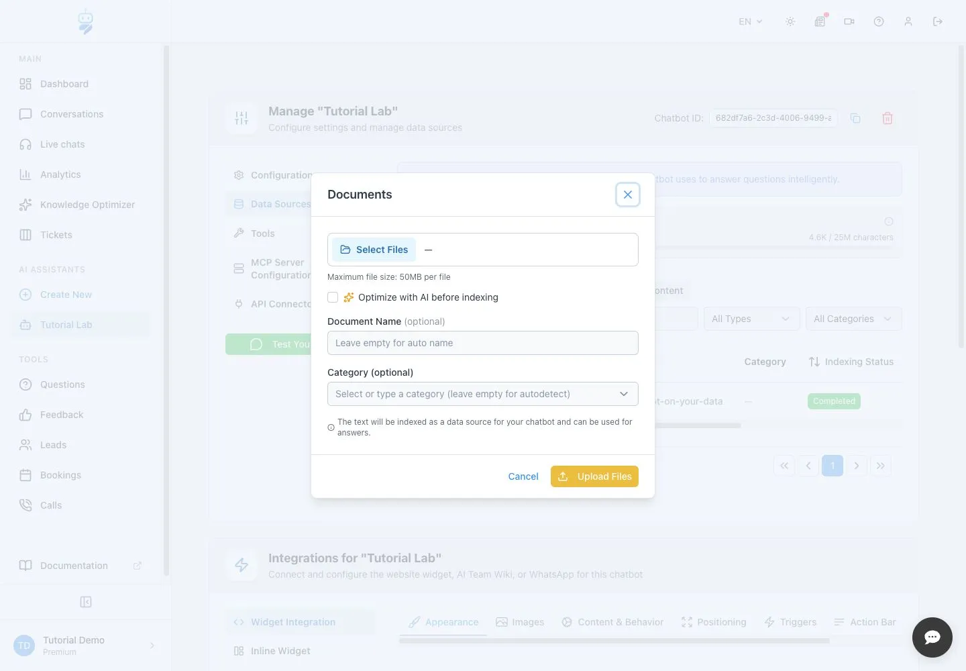This screenshot has height=671, width=966.
Task: Cancel the Documents dialog
Action: (523, 476)
